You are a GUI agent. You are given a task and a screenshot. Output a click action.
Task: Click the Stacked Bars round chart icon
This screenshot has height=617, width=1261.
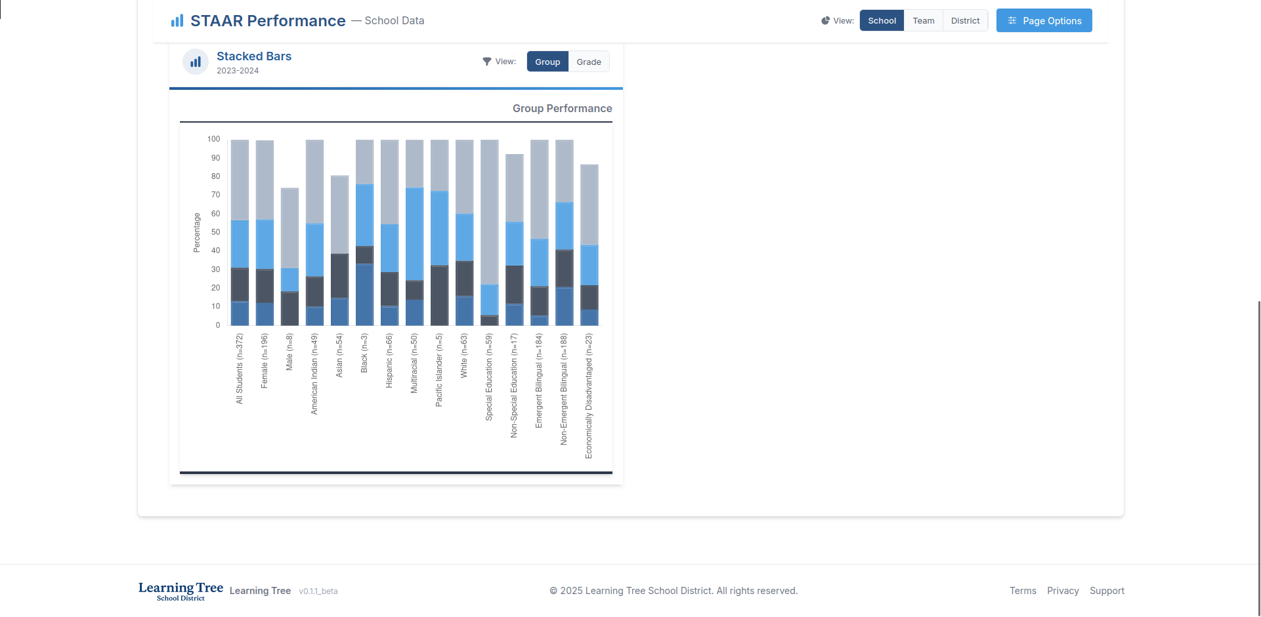coord(196,62)
